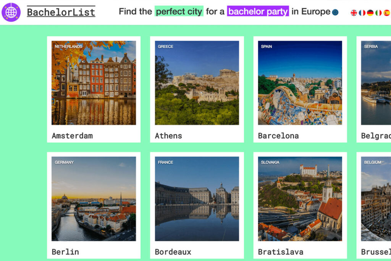Open the Amsterdam city photo
Viewport: 391px width, 261px height.
click(x=94, y=83)
